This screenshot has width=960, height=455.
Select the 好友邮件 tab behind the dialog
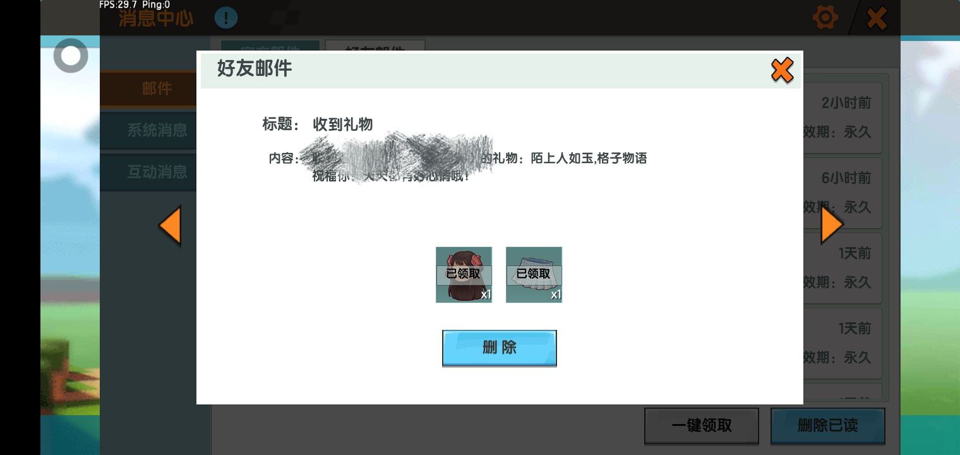pos(375,45)
